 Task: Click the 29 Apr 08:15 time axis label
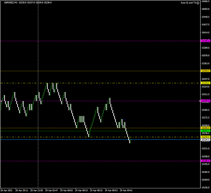(81, 190)
